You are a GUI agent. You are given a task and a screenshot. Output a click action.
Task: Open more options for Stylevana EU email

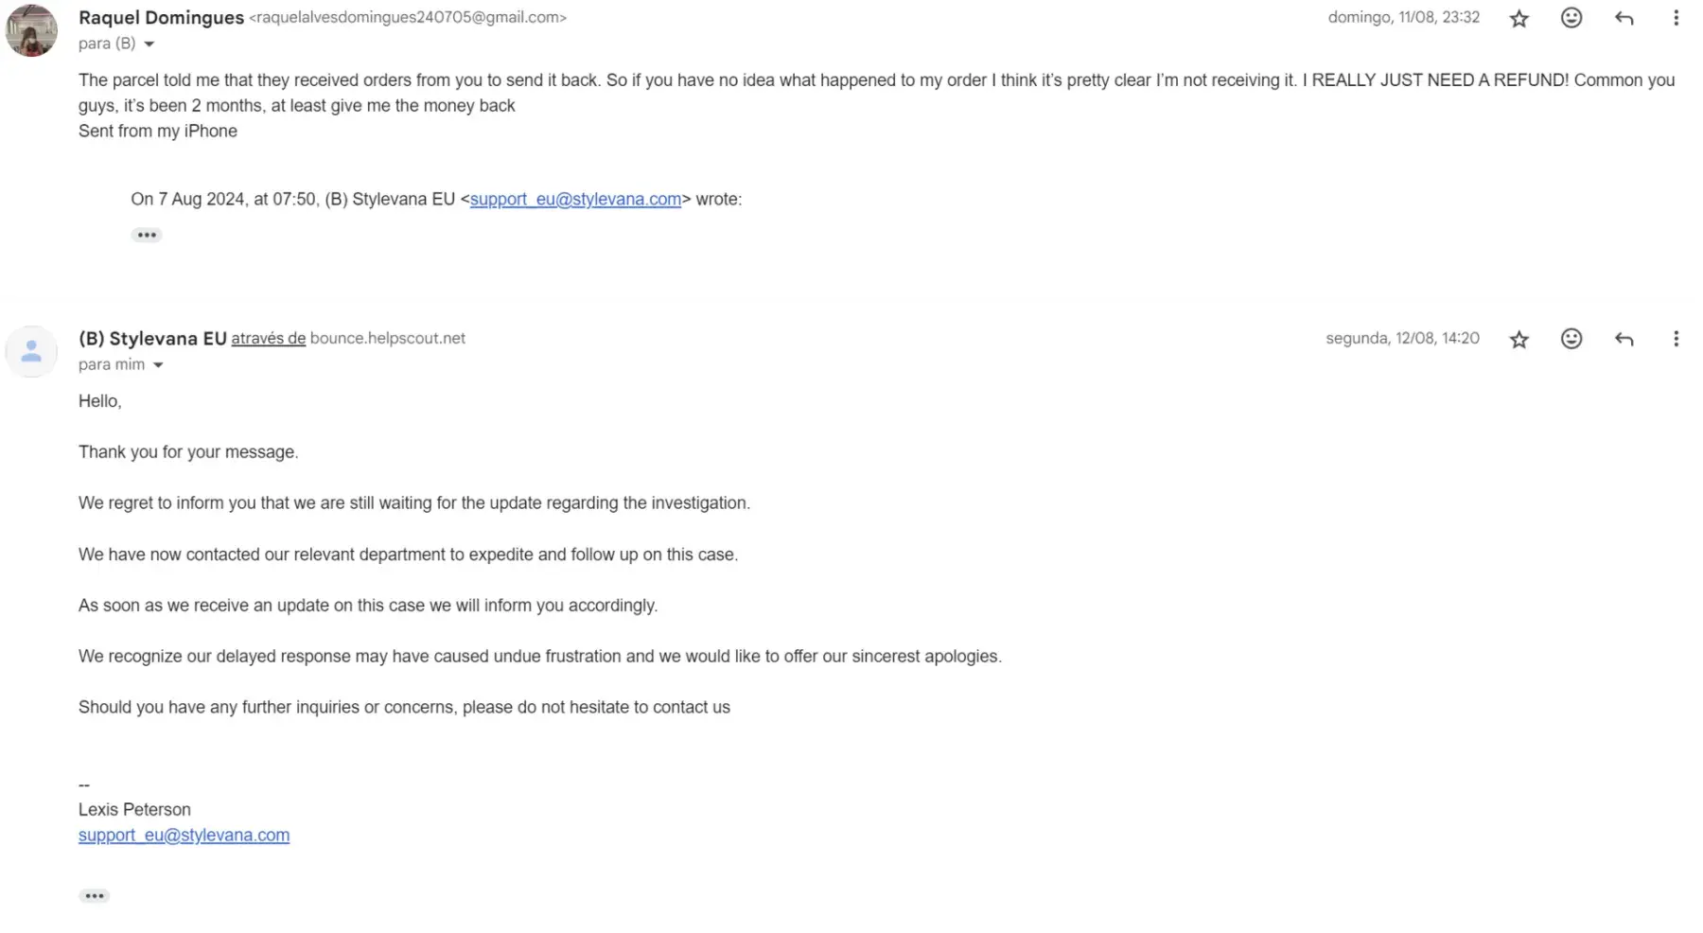(1676, 339)
